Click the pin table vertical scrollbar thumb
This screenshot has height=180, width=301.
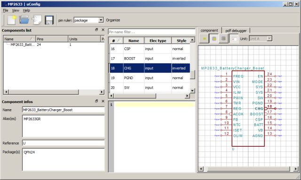pyautogui.click(x=192, y=75)
